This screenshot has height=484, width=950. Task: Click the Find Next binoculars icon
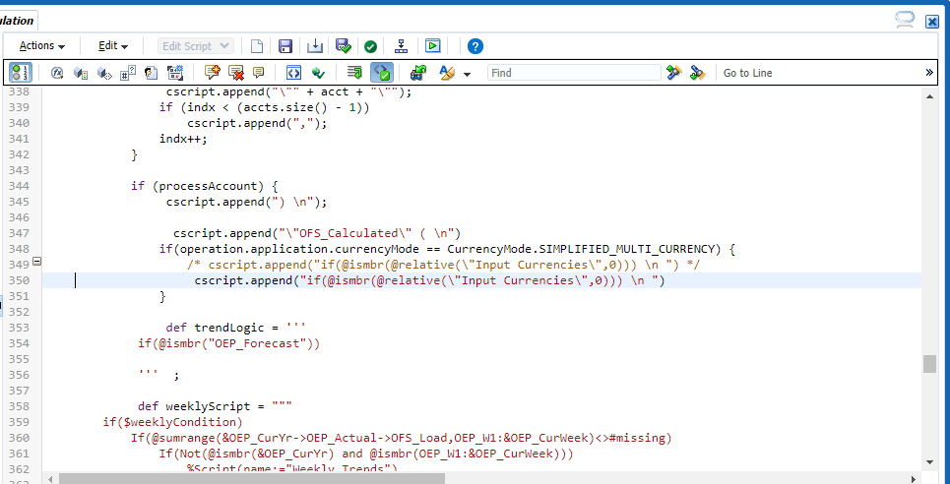pos(674,73)
